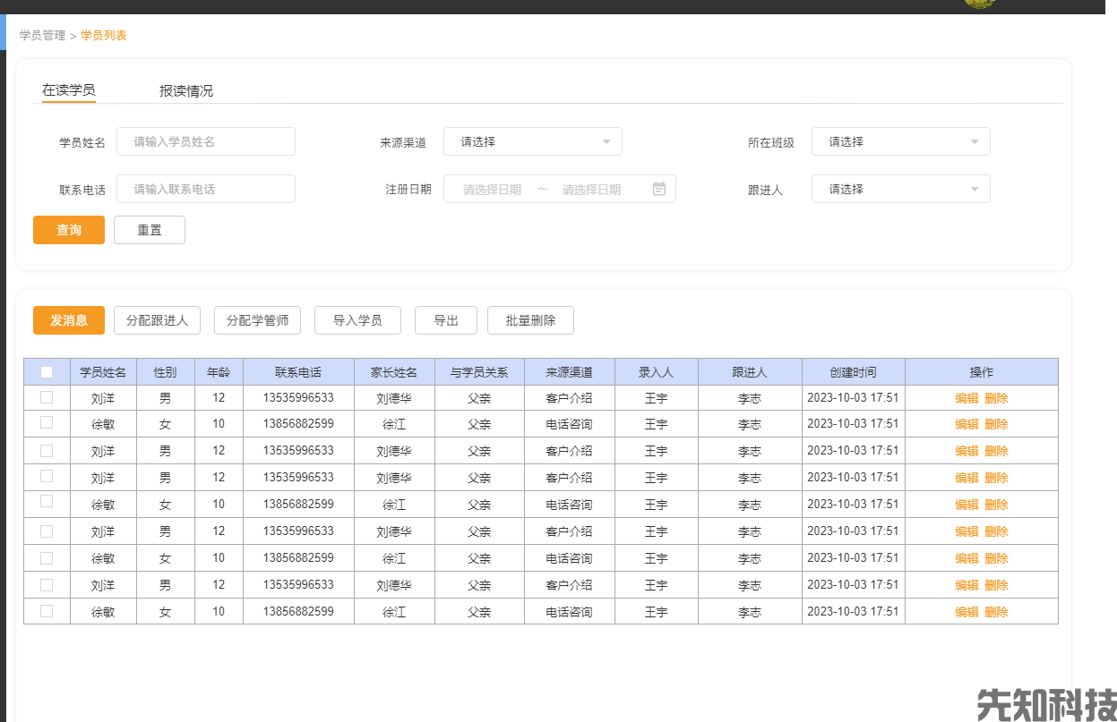Tick the checkbox of the fourth table row
This screenshot has height=722, width=1117.
[47, 476]
